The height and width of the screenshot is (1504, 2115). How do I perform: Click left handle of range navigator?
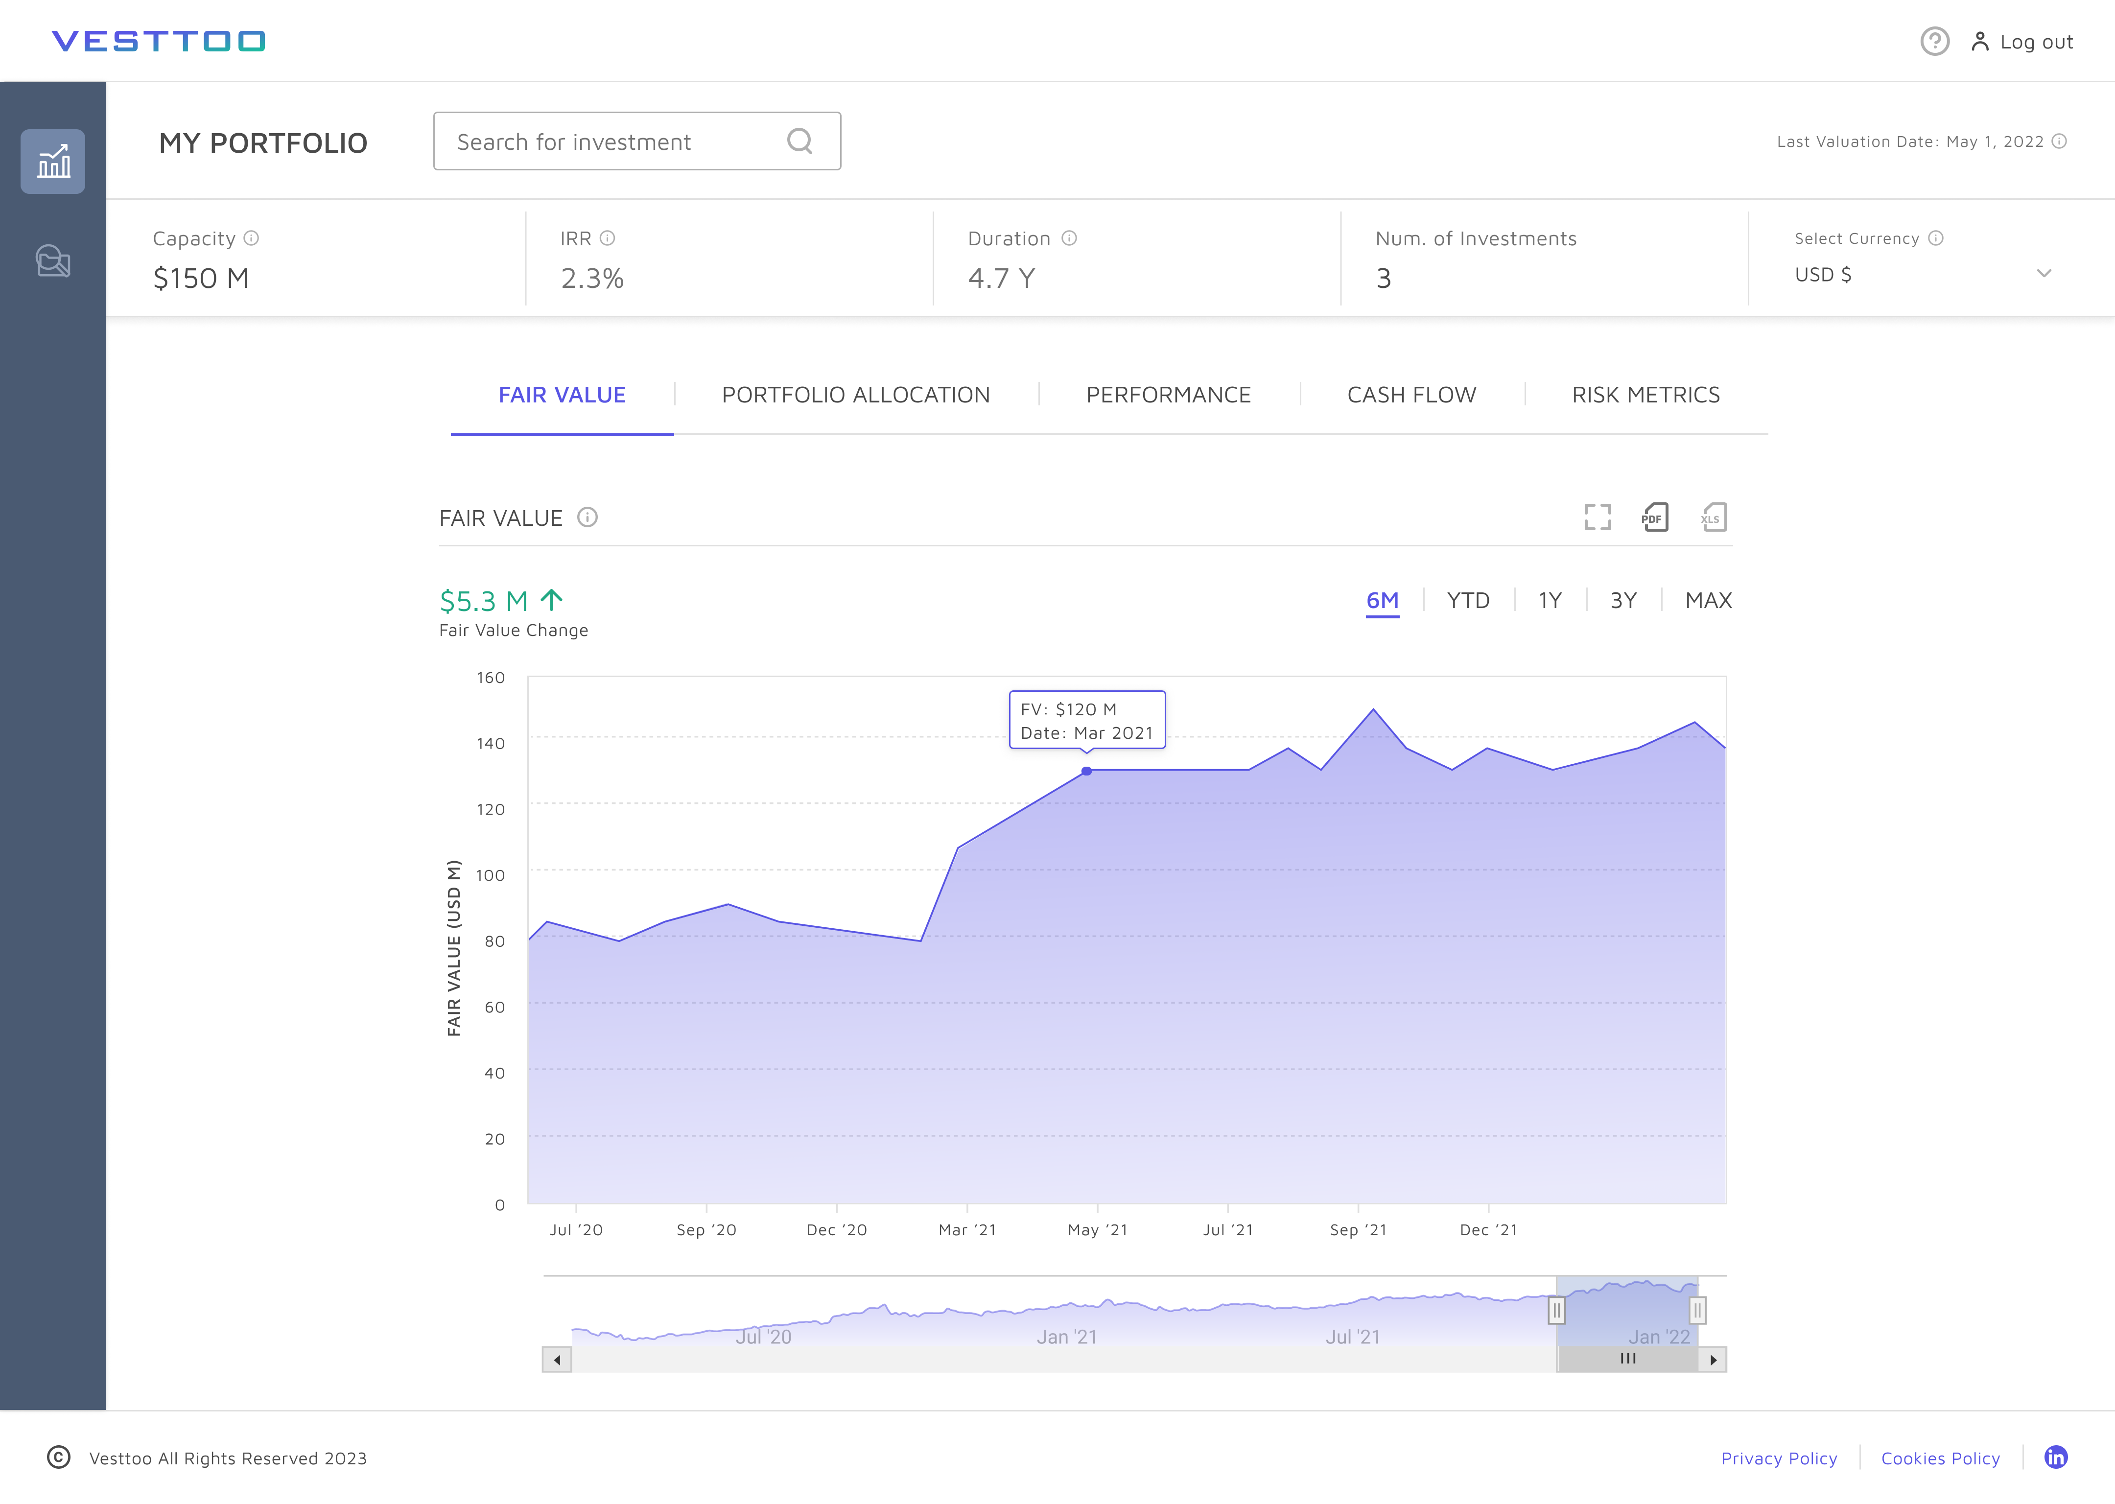(x=1556, y=1311)
